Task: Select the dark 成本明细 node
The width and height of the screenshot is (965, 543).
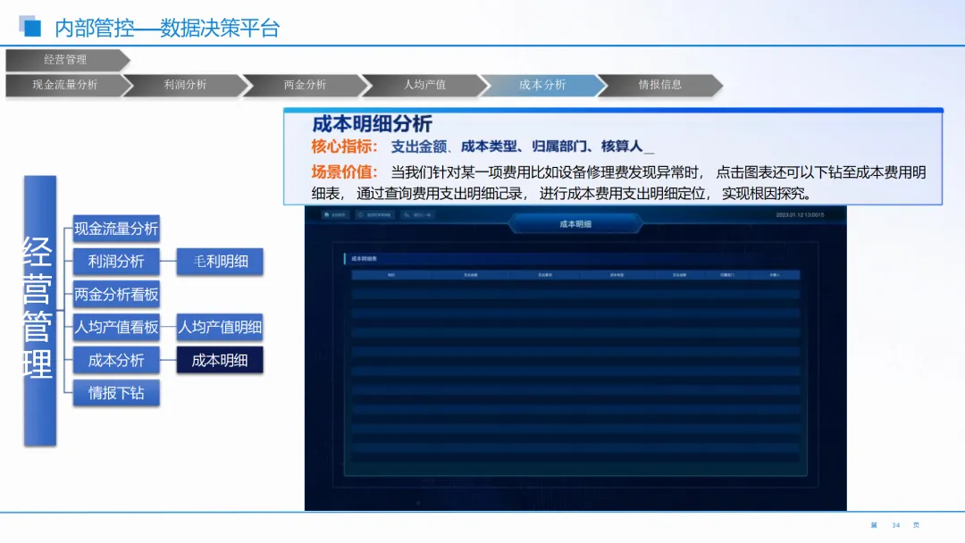Action: pyautogui.click(x=220, y=360)
